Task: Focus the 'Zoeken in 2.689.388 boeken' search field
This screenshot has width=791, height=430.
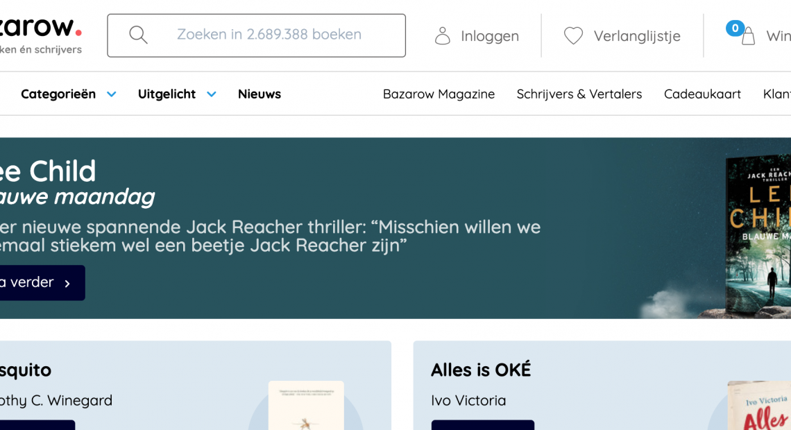Action: click(x=256, y=35)
